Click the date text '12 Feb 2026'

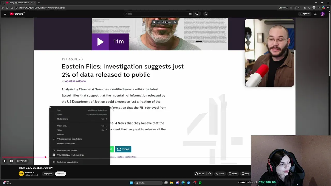(72, 59)
